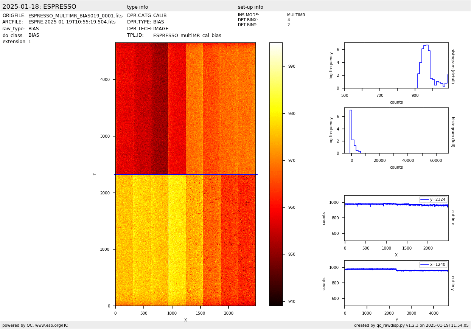Click the qc_rawdisp.py v1.2.3 creation note
This screenshot has height=329, width=471.
click(x=411, y=325)
